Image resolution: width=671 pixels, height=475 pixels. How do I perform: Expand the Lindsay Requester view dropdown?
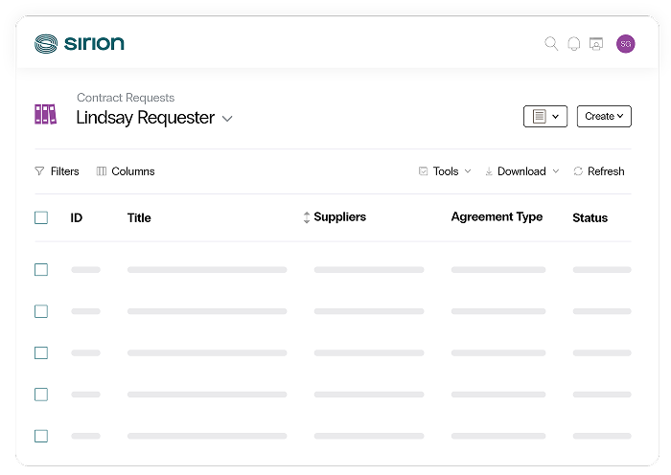tap(227, 119)
